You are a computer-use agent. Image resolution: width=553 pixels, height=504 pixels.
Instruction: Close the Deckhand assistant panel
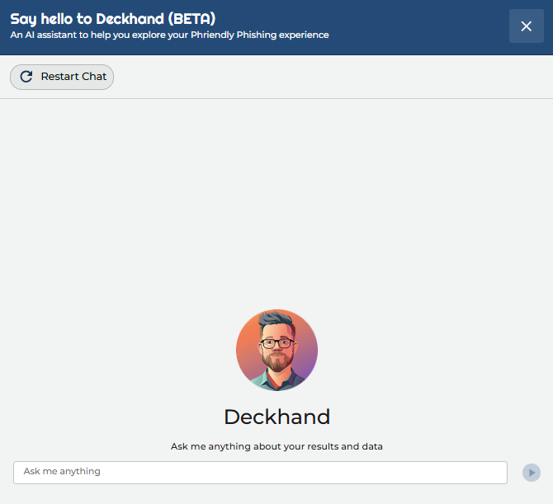click(526, 26)
